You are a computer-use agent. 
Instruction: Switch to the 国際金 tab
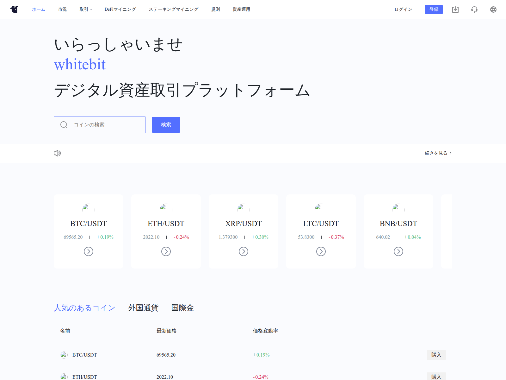(x=182, y=308)
